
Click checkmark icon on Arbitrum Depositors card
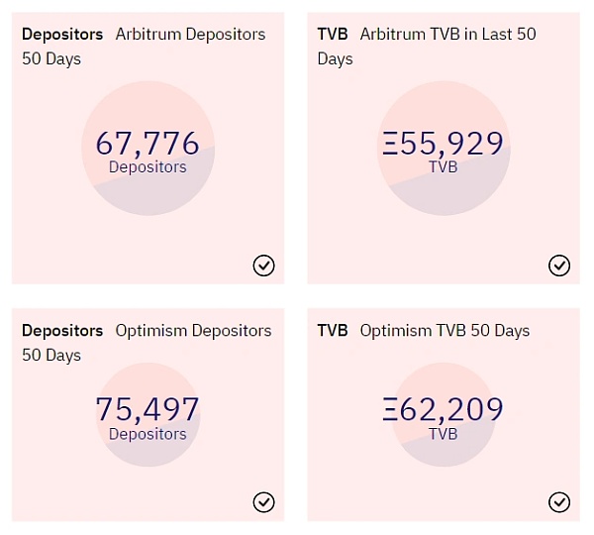263,265
